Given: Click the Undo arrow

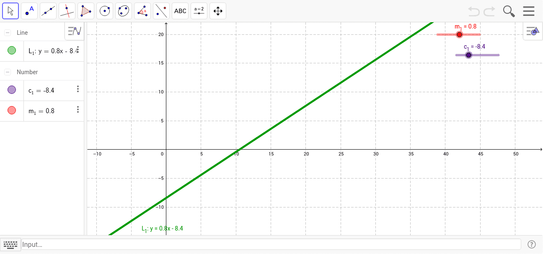Looking at the screenshot, I should point(473,11).
